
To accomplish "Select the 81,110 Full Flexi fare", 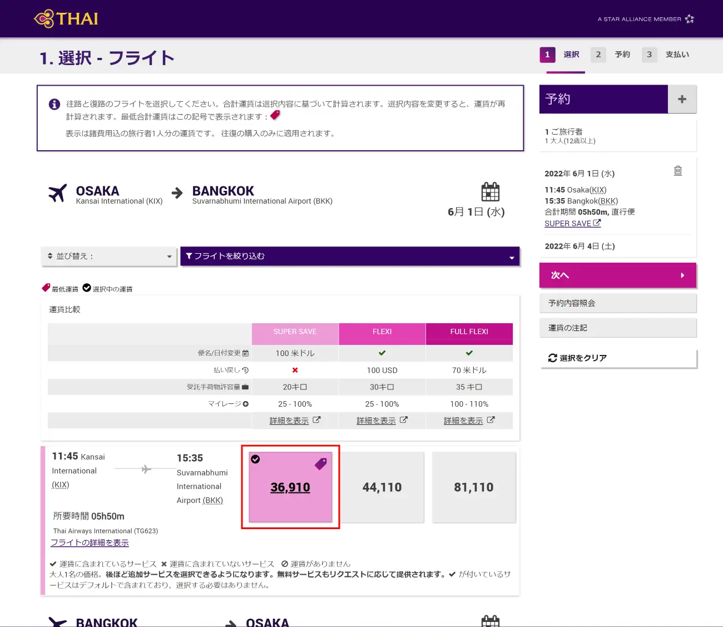I will pyautogui.click(x=474, y=487).
